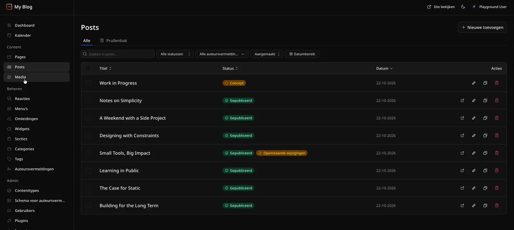Open external view for Designing with Constraints
The width and height of the screenshot is (514, 230).
pyautogui.click(x=462, y=136)
